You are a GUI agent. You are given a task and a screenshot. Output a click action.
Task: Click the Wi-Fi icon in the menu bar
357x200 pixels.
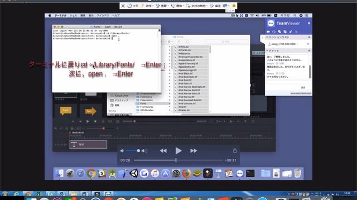click(252, 16)
